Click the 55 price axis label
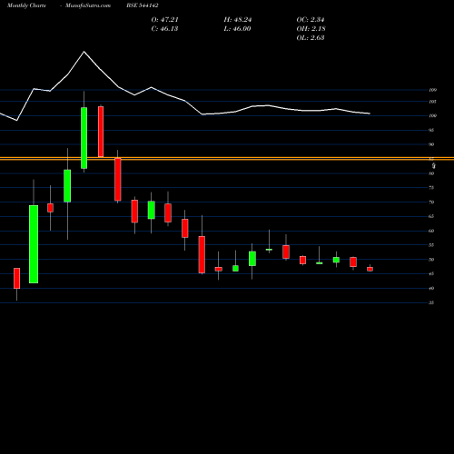This screenshot has height=454, width=454. (x=431, y=245)
